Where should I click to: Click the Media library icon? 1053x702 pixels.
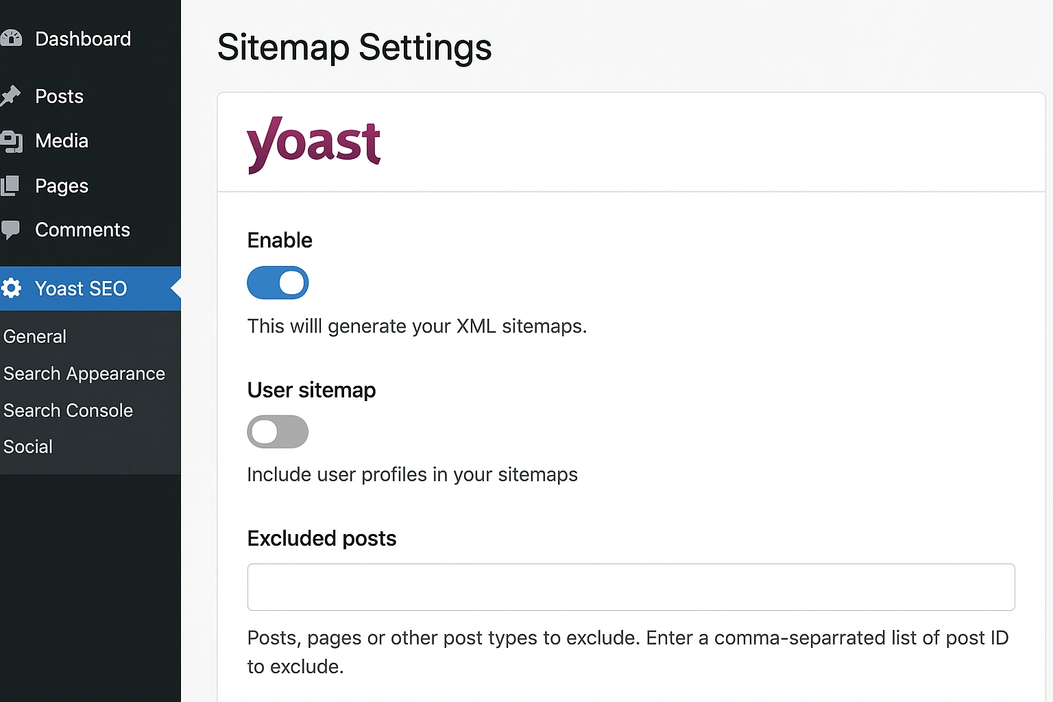(x=10, y=141)
